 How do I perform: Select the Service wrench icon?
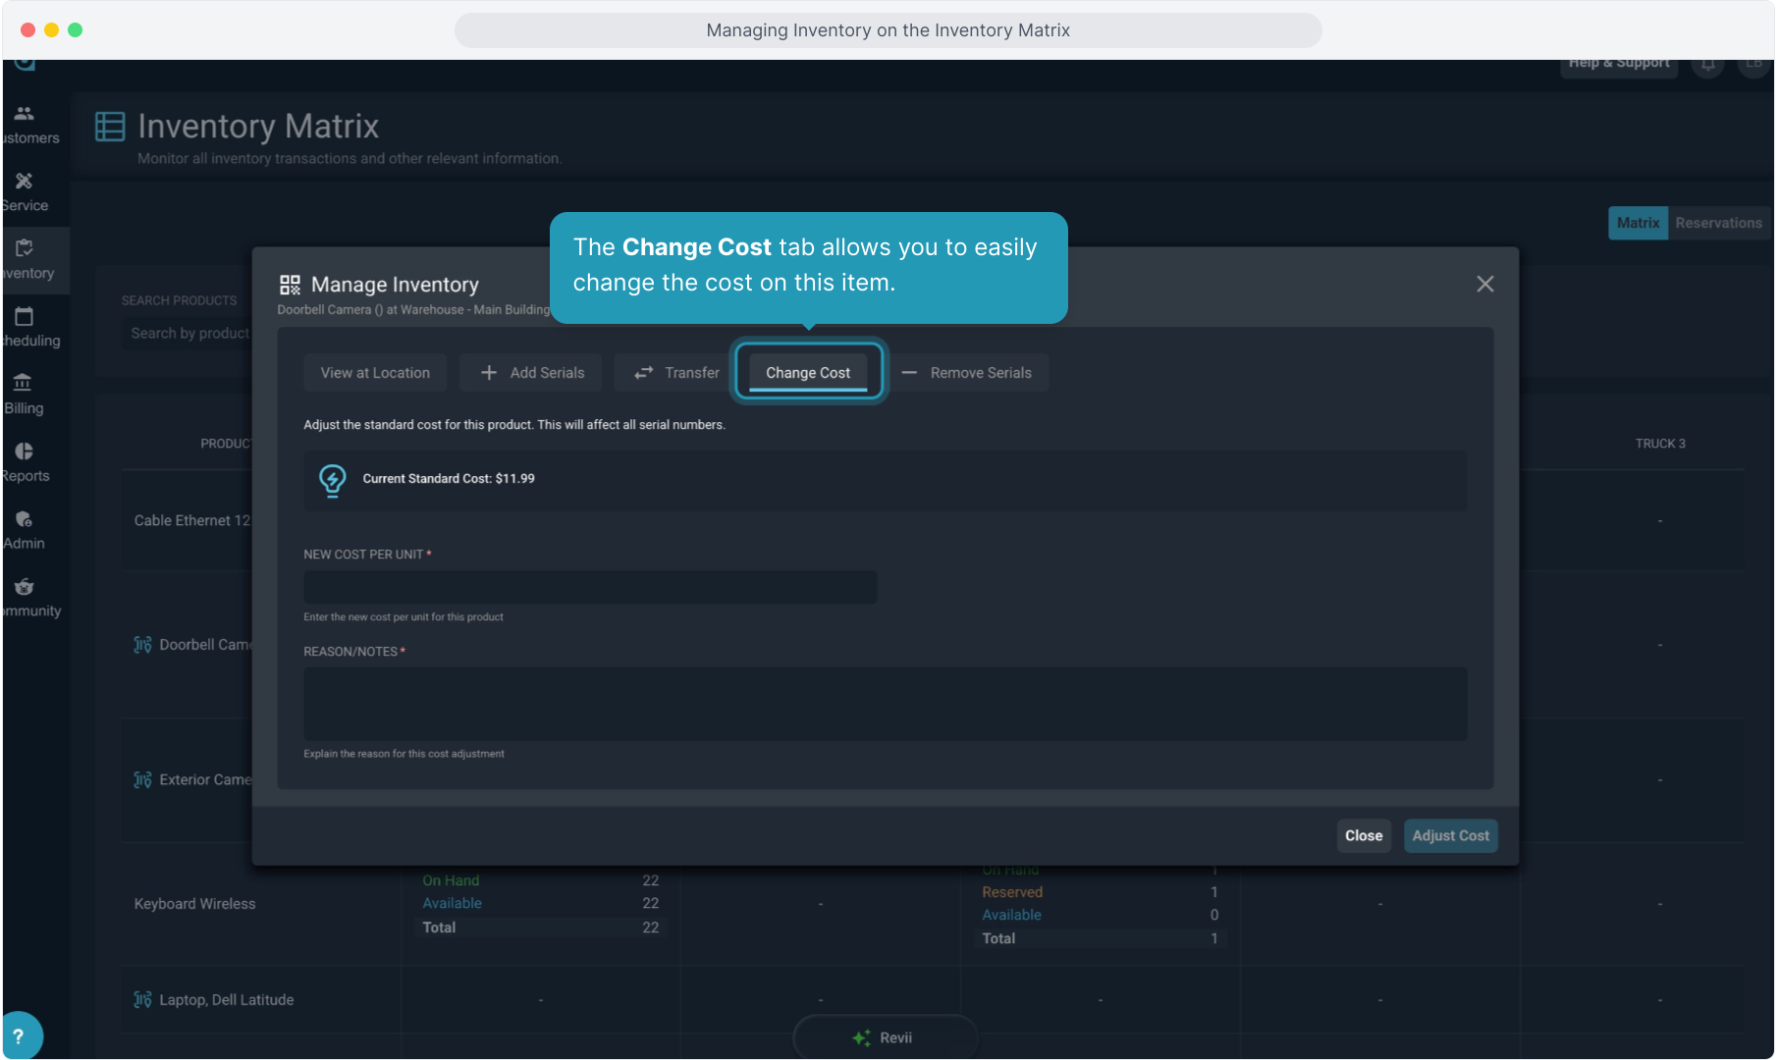click(x=25, y=182)
